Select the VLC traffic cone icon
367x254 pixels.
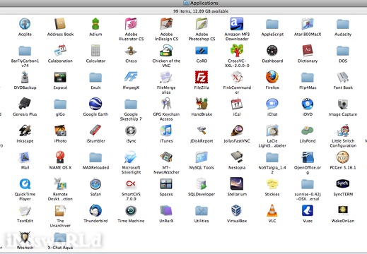click(272, 210)
